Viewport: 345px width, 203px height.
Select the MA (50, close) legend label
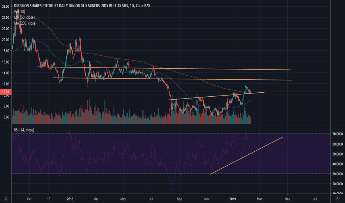click(24, 17)
